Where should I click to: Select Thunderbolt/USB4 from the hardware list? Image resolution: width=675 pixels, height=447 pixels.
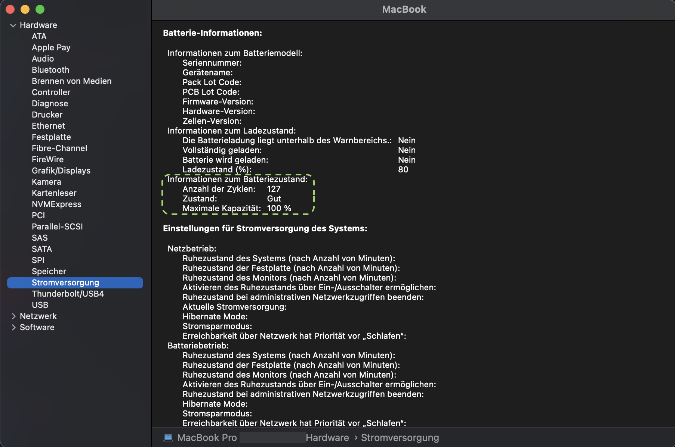click(x=68, y=294)
